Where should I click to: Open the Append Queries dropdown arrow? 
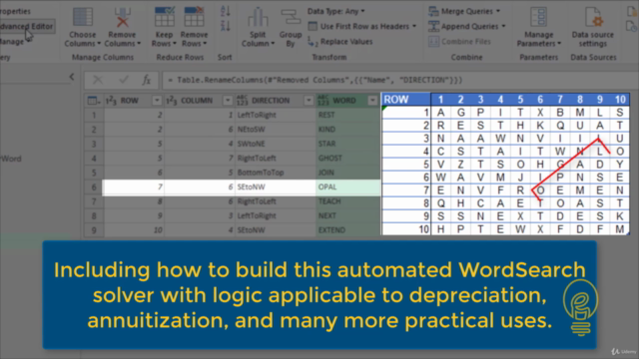[503, 27]
